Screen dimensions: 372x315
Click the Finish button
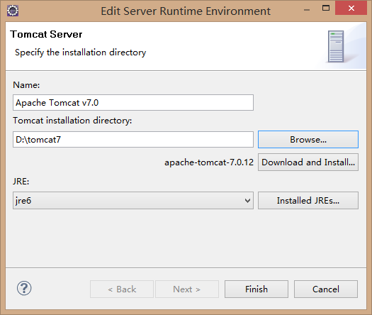(x=257, y=289)
